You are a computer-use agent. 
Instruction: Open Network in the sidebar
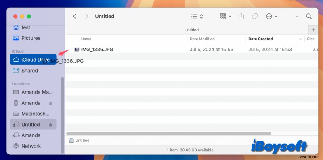33,146
